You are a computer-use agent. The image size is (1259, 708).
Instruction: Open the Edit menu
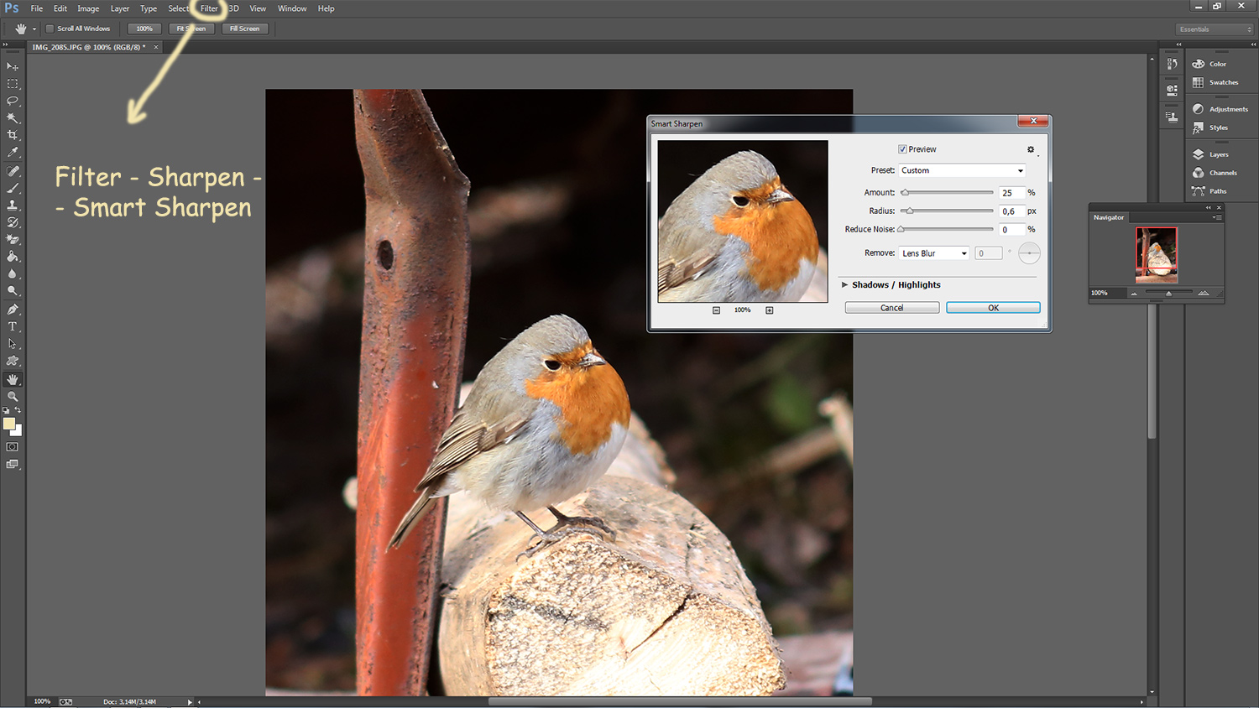click(60, 8)
